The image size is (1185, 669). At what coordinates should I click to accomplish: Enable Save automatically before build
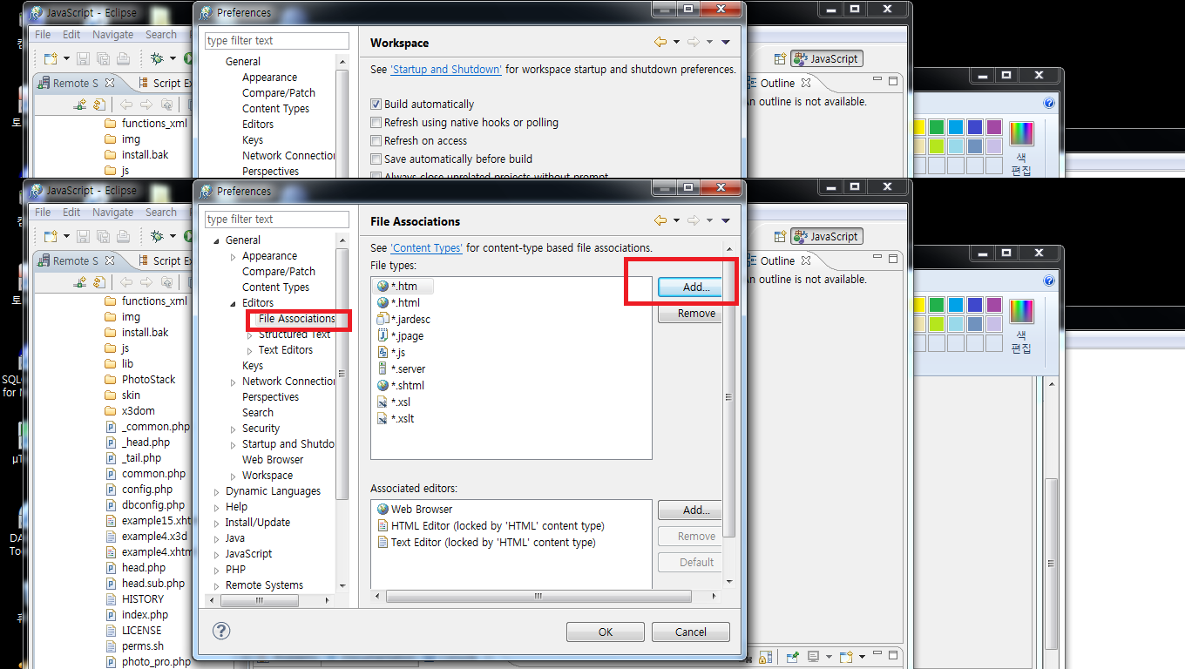[376, 159]
